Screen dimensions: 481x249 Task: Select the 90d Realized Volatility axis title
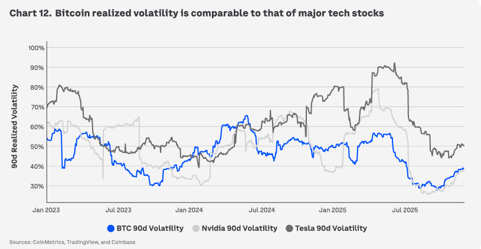pyautogui.click(x=14, y=126)
